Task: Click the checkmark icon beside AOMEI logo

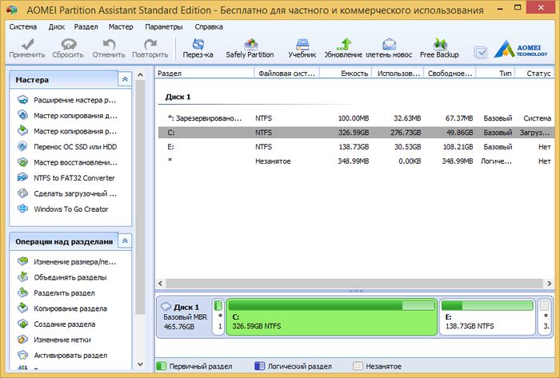Action: 480,53
